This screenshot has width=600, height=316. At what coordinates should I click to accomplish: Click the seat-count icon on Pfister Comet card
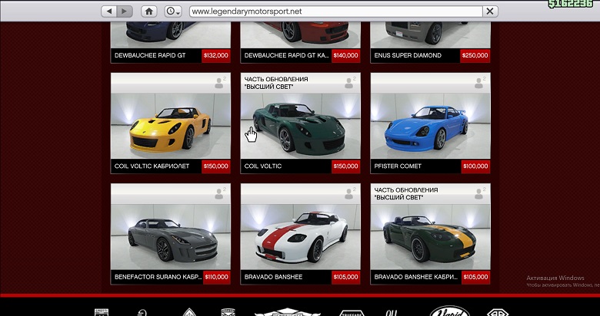[x=480, y=81]
